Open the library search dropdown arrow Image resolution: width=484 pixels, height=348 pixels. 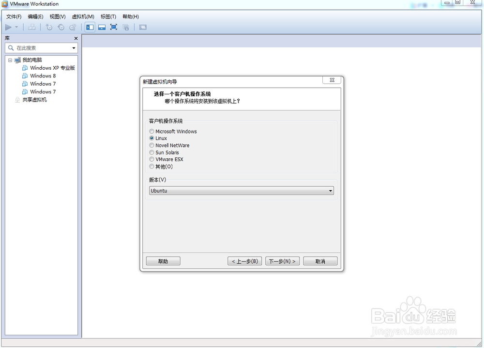point(74,48)
